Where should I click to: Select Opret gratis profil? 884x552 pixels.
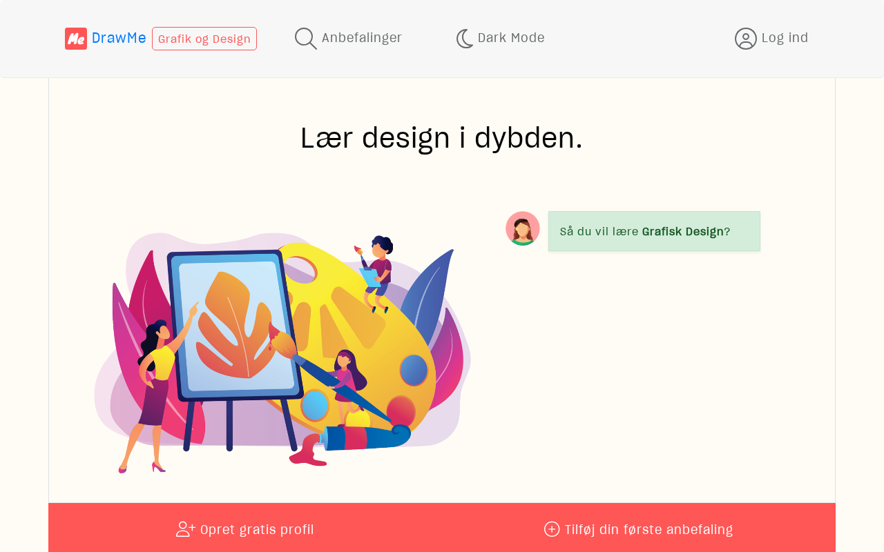click(257, 530)
